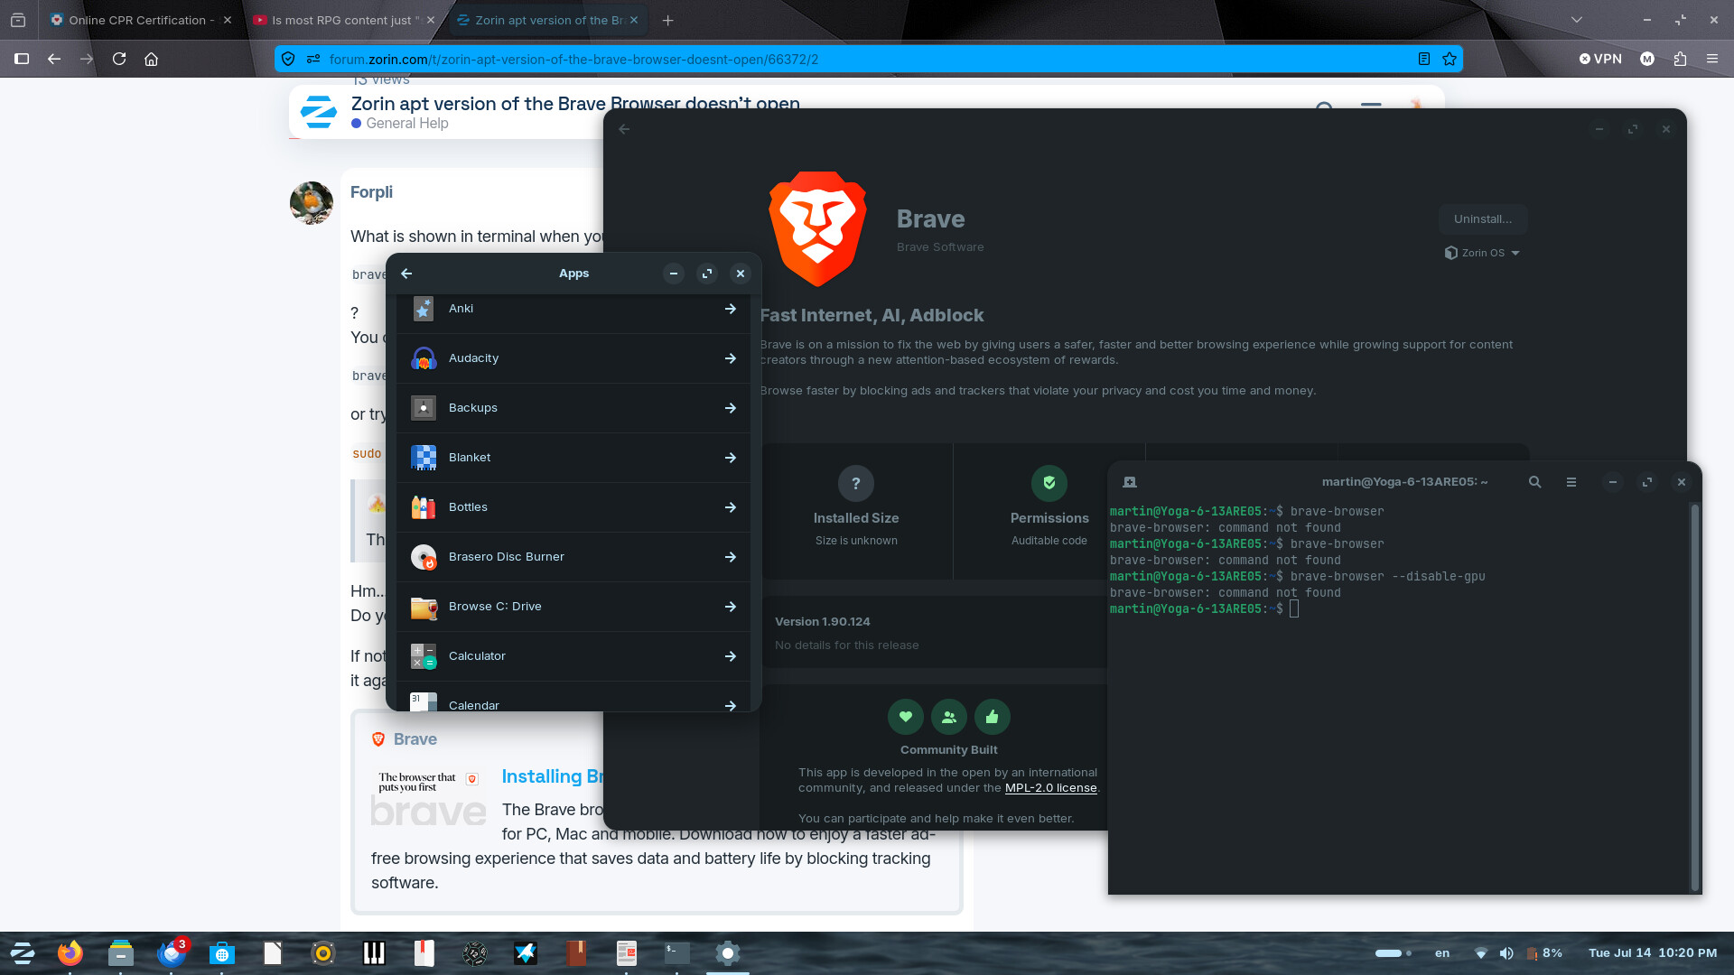Open the 'en' keyboard layout indicator
The height and width of the screenshot is (975, 1734).
coord(1442,953)
